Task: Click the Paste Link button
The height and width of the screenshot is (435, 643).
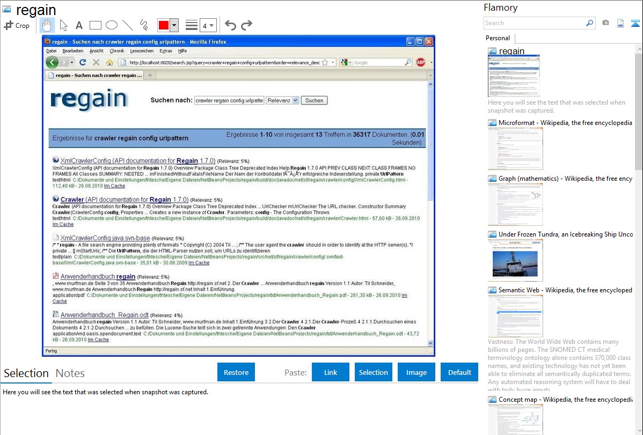Action: (331, 372)
